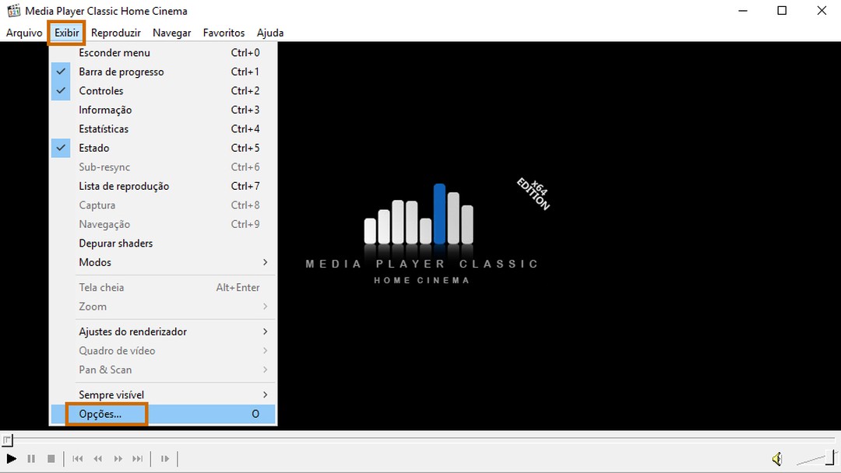Click the Pause button
This screenshot has width=841, height=473.
coord(31,459)
